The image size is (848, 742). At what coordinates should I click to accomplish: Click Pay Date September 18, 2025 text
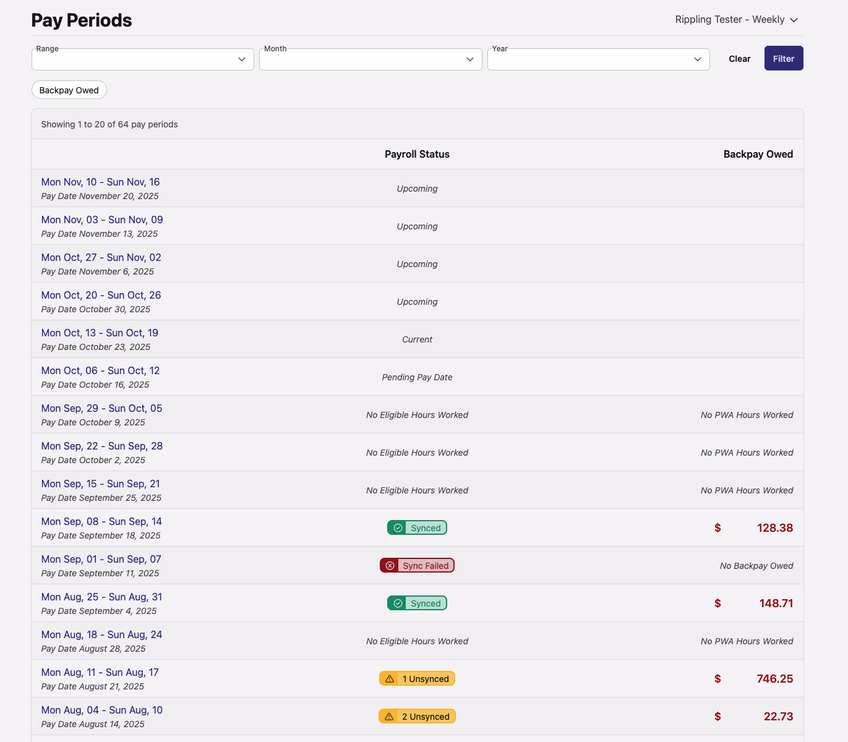point(101,535)
